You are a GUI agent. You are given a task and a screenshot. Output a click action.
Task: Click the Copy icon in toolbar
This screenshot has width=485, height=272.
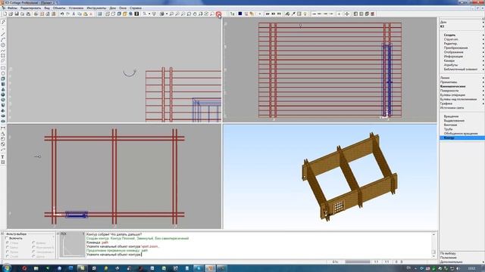tap(80, 14)
